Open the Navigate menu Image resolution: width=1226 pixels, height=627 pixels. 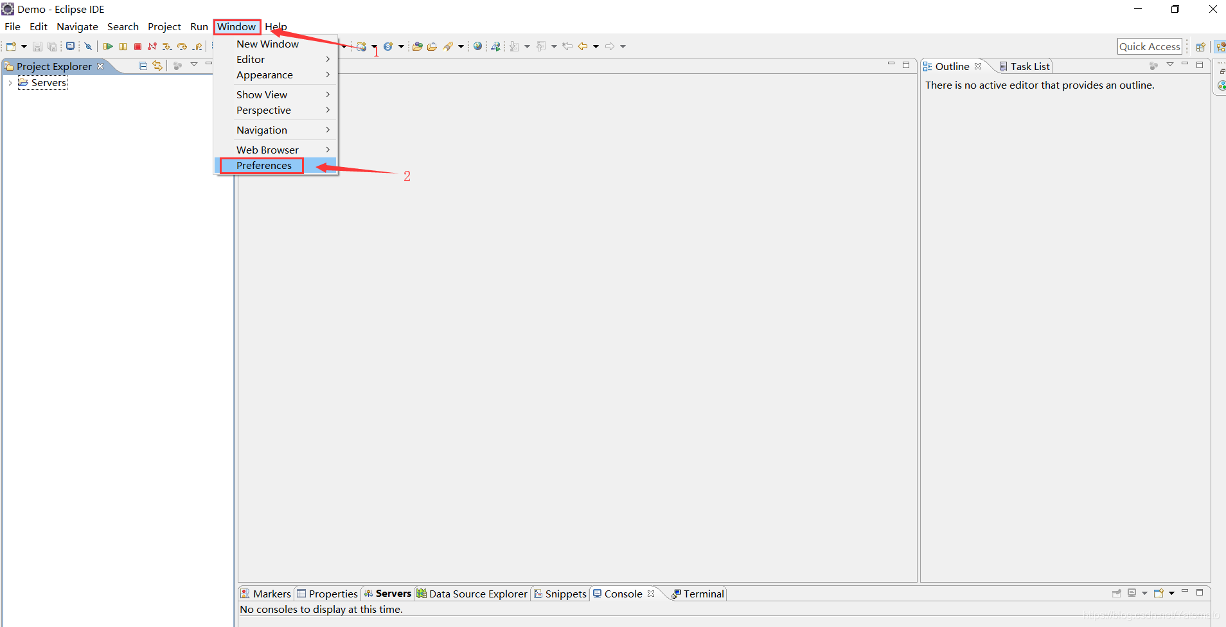click(77, 26)
